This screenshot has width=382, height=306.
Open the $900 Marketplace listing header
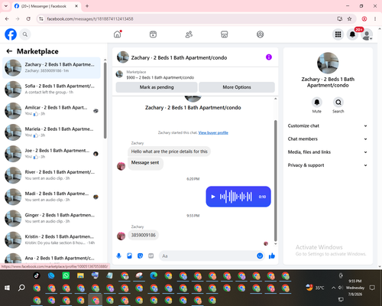click(x=195, y=74)
